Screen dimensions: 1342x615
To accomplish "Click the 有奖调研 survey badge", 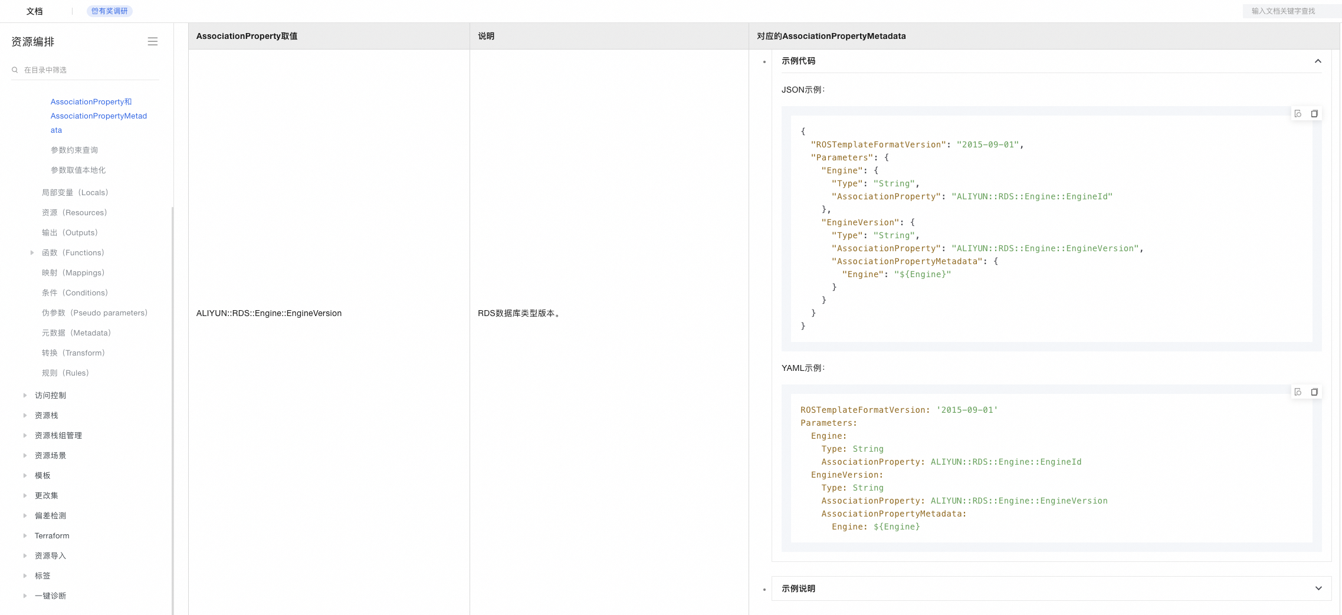I will pyautogui.click(x=110, y=11).
